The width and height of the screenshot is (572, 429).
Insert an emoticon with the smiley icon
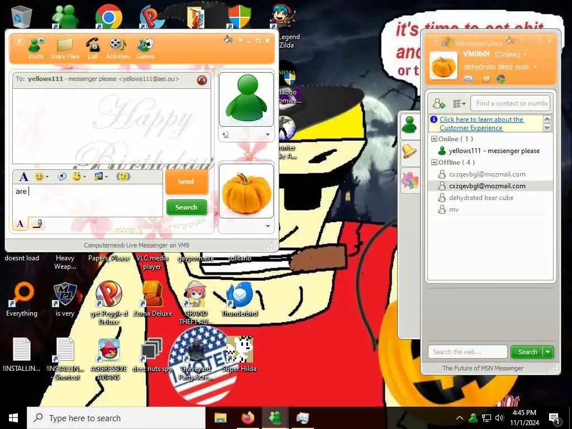click(39, 177)
